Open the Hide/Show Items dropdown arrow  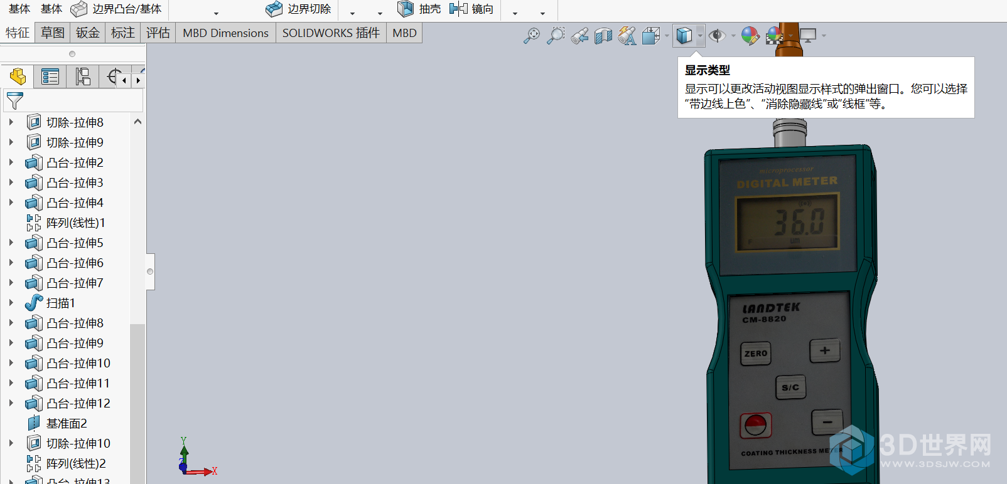click(733, 36)
